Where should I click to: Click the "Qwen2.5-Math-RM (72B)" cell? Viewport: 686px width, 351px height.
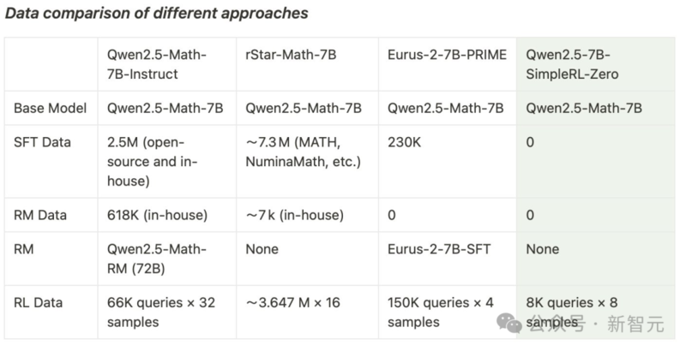click(156, 258)
